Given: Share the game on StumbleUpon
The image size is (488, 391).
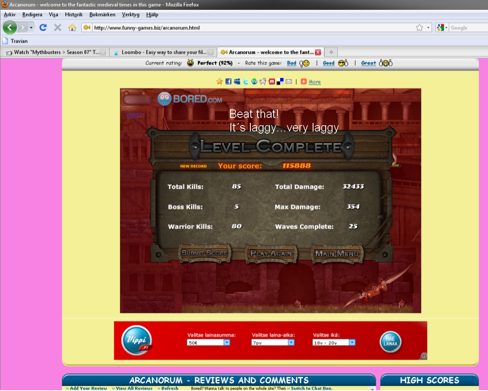Looking at the screenshot, I should 254,81.
